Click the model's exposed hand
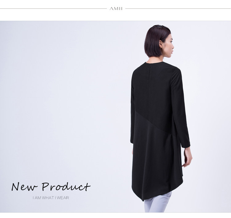The image size is (231, 218). [x=187, y=157]
